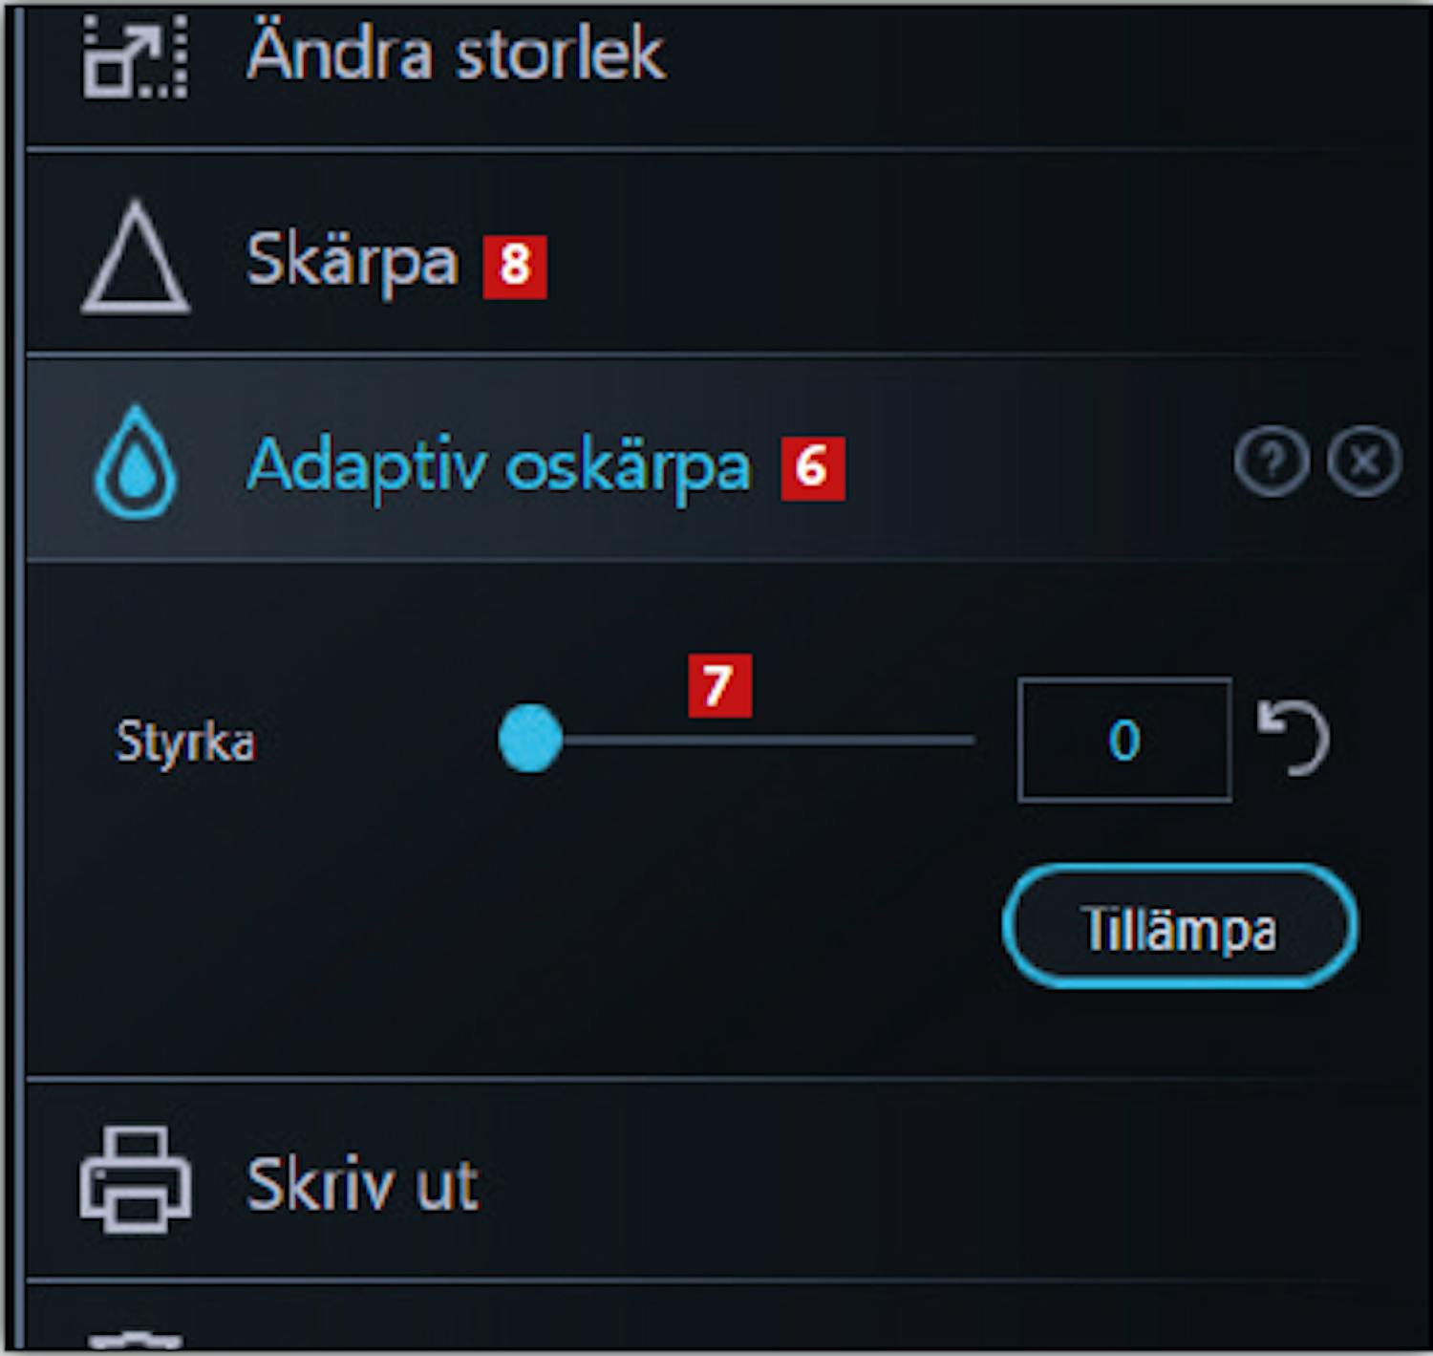1433x1356 pixels.
Task: Click the Styrka label text
Action: click(185, 742)
